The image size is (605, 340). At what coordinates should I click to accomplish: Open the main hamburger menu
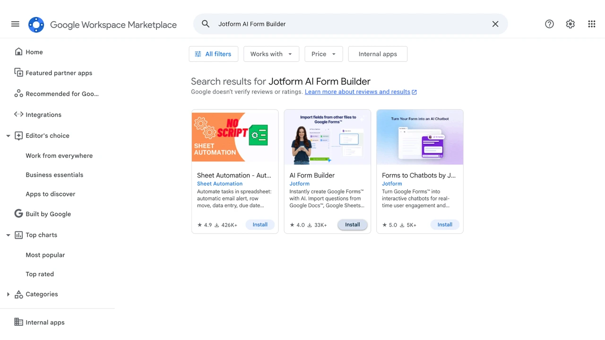pos(15,24)
